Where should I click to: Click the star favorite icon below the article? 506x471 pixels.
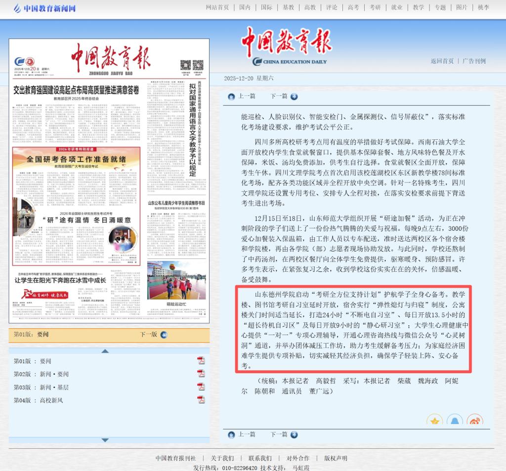435,421
